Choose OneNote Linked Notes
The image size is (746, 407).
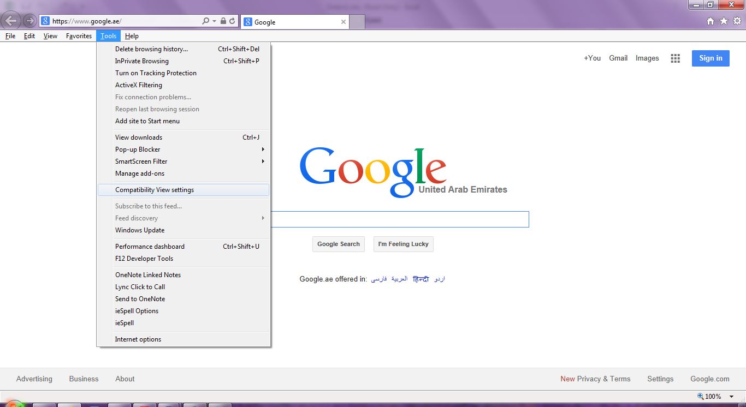click(x=183, y=275)
